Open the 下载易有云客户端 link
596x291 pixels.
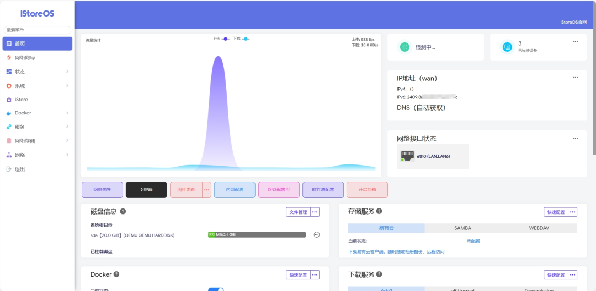pos(396,251)
